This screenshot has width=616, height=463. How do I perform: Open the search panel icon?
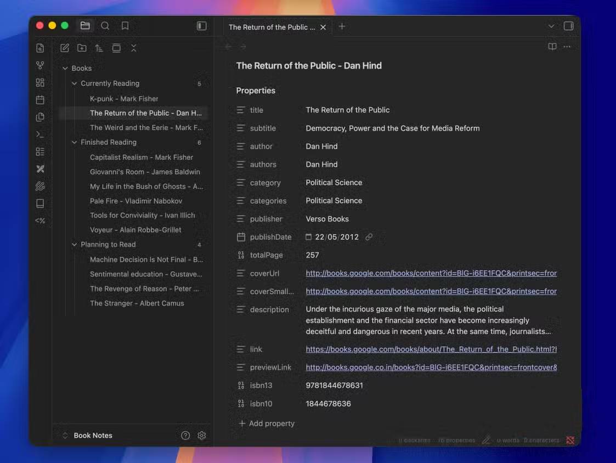(x=105, y=26)
